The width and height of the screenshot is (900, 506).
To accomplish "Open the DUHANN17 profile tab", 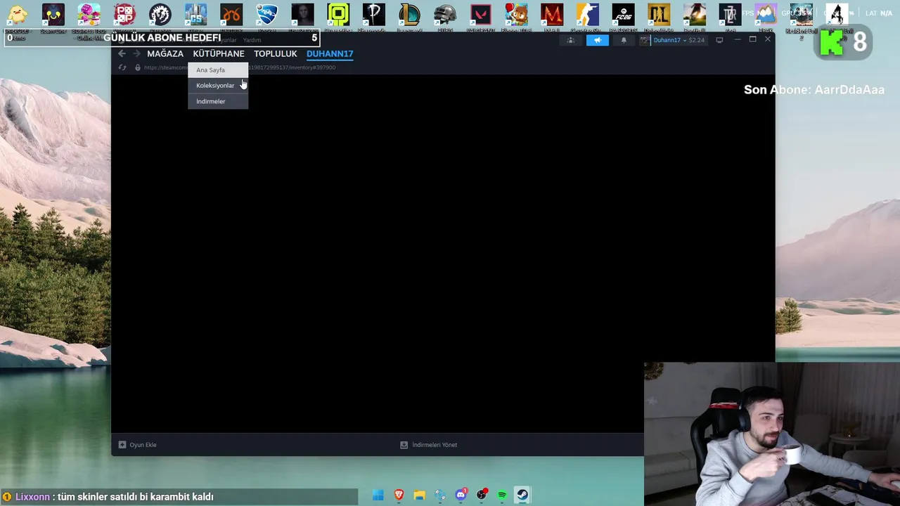I will [330, 53].
